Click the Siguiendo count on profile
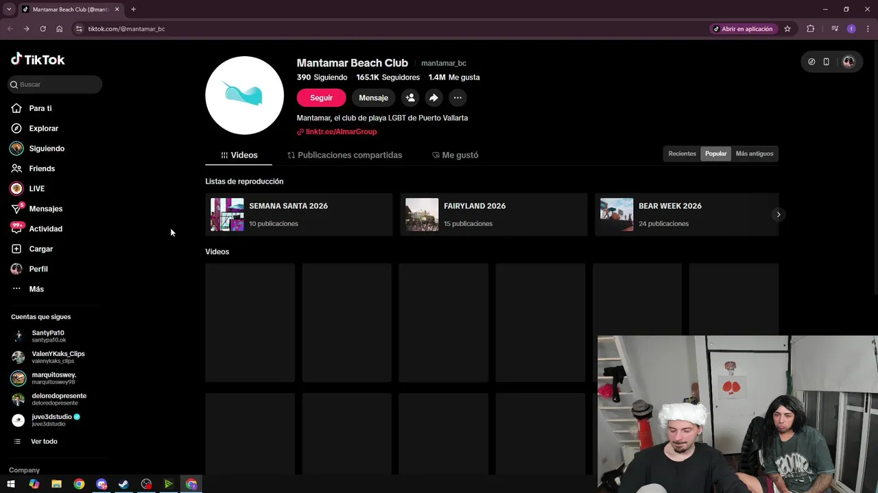Image resolution: width=878 pixels, height=493 pixels. [322, 77]
